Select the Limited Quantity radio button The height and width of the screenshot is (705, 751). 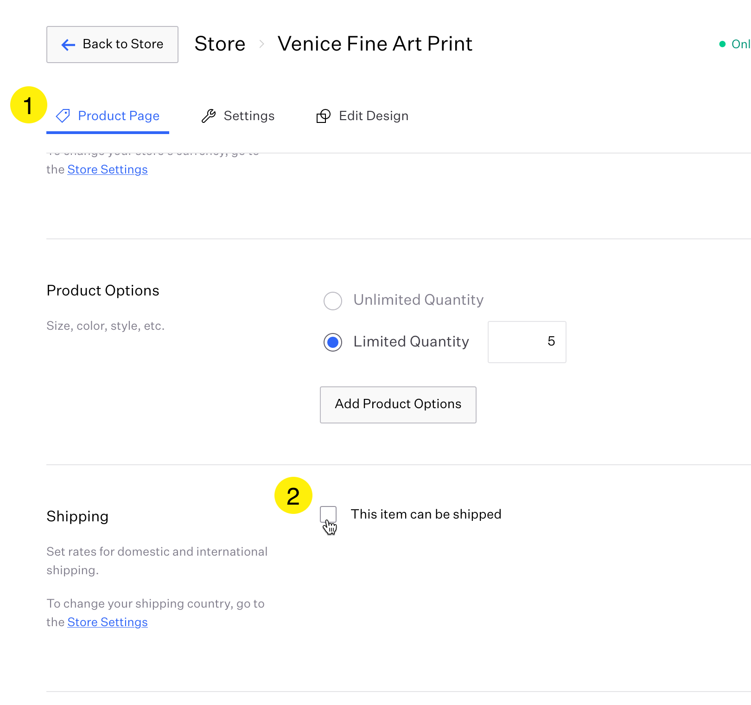click(333, 342)
